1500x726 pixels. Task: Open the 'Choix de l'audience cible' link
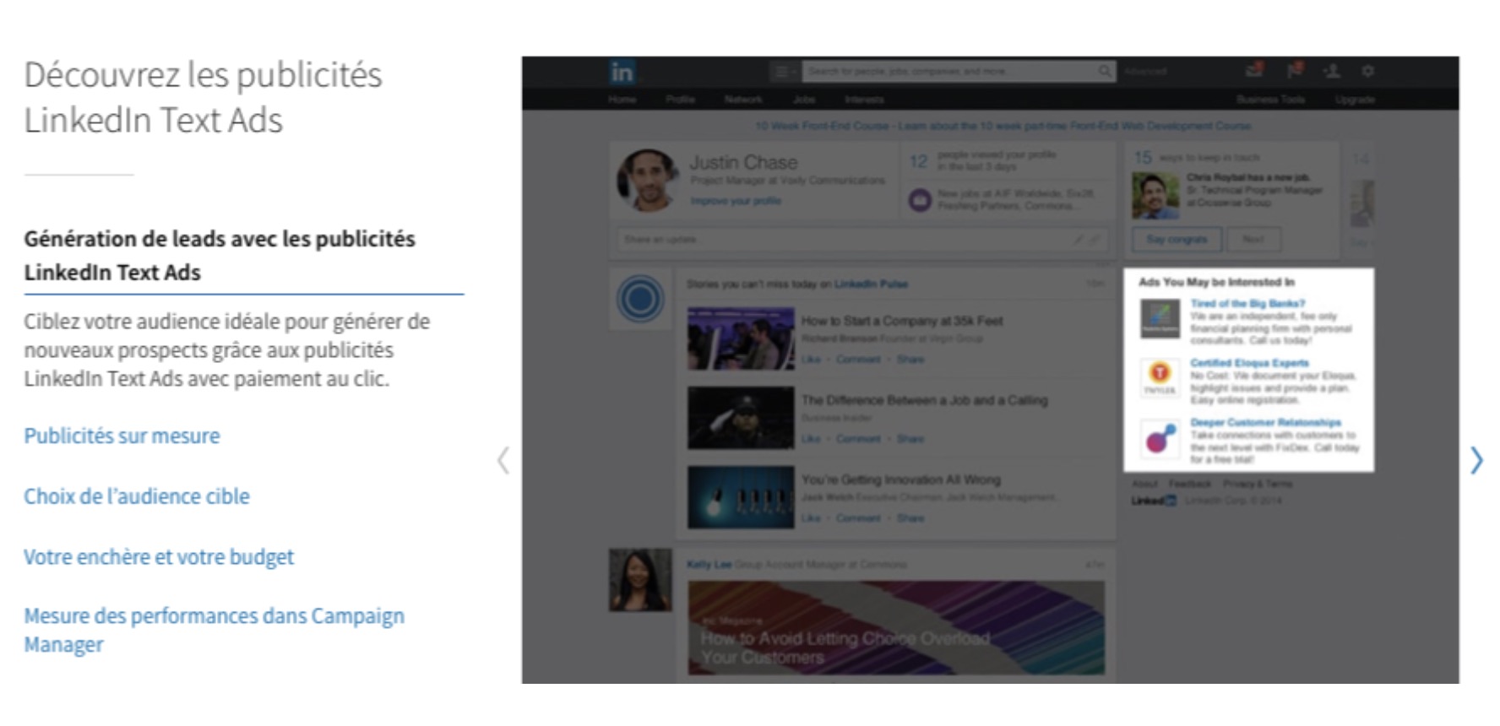point(137,496)
